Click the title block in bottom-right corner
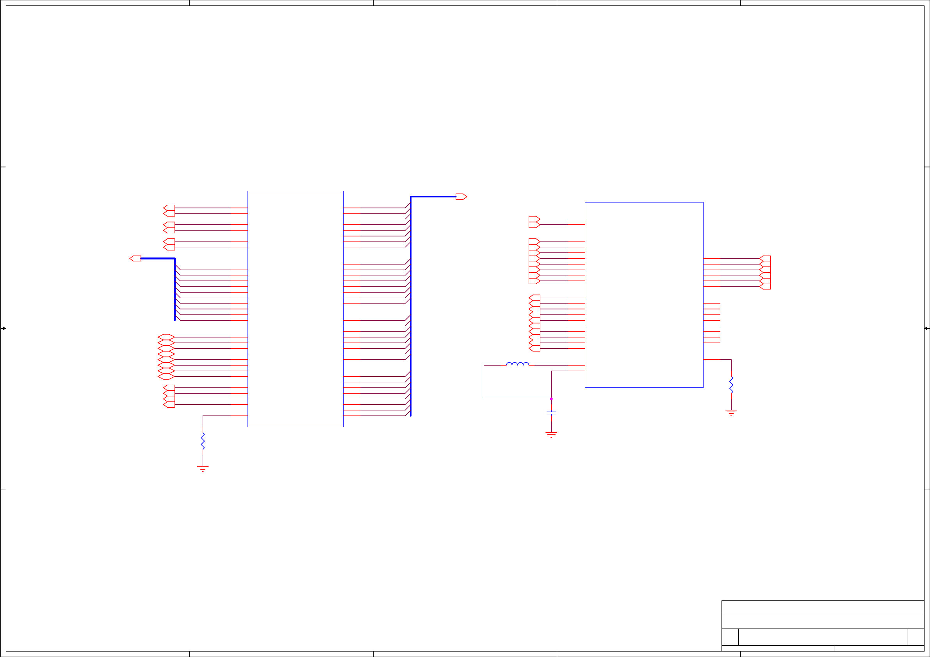 [822, 625]
